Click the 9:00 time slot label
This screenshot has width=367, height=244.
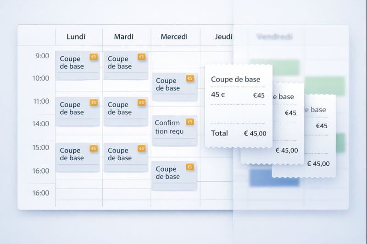point(42,56)
